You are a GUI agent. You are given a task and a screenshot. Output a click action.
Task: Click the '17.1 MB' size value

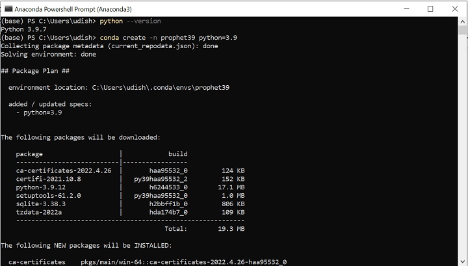(x=231, y=187)
